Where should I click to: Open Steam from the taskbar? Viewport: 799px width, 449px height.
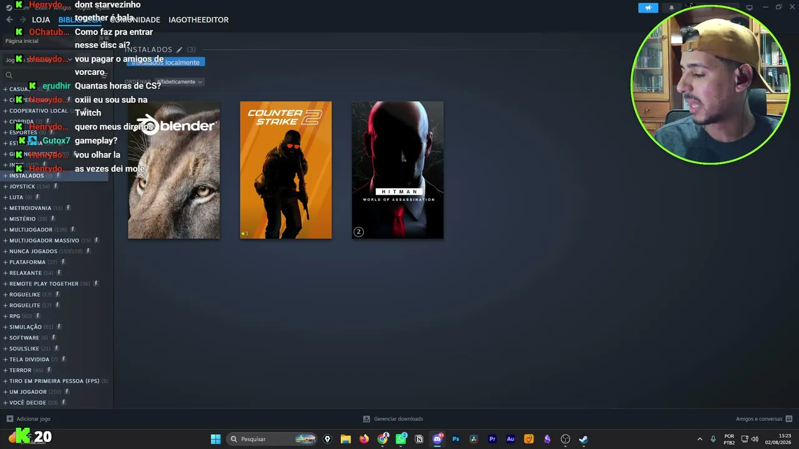point(584,439)
